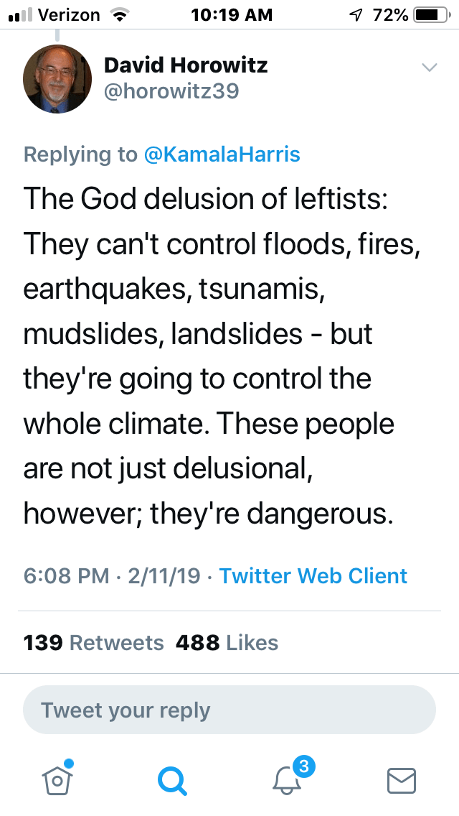Viewport: 459px width, 816px height.
Task: Tap the battery indicator in status bar
Action: coord(430,14)
